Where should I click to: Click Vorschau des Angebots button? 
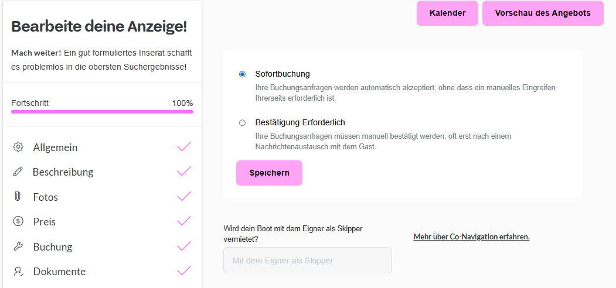click(542, 13)
